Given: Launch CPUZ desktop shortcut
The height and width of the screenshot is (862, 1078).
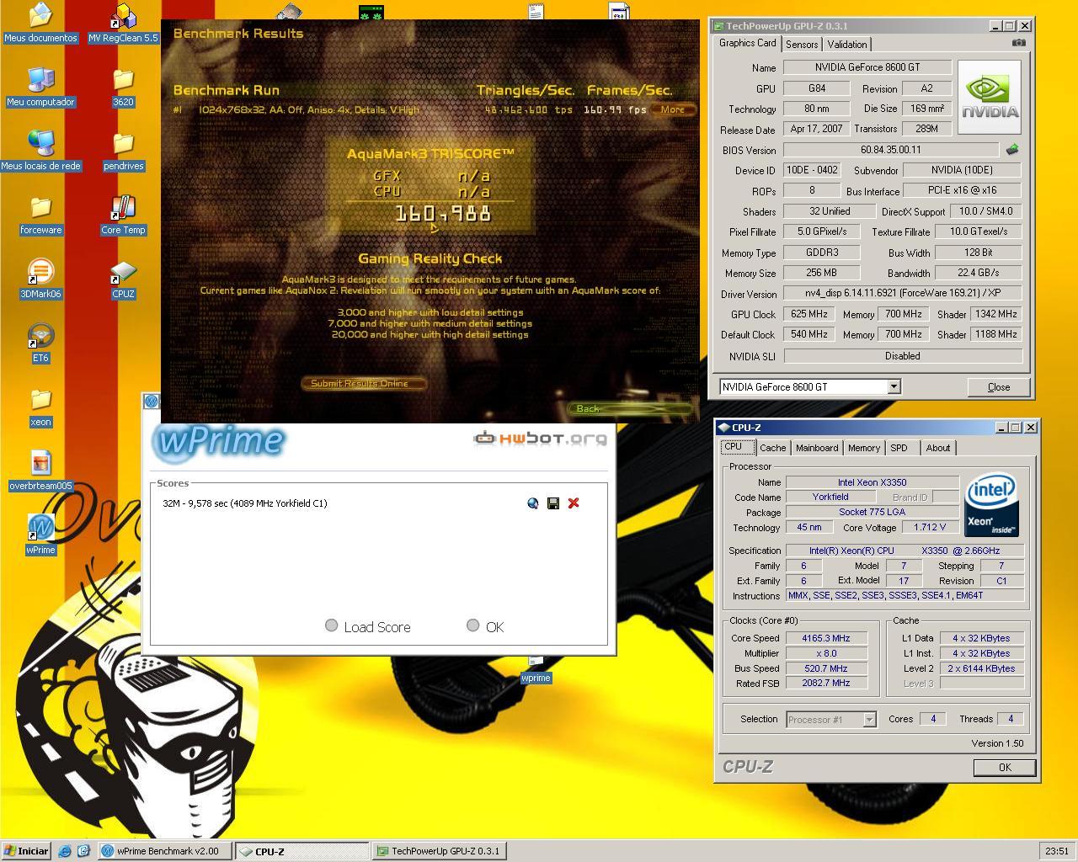Looking at the screenshot, I should click(123, 279).
